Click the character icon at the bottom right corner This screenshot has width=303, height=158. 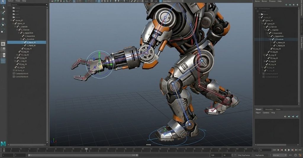pos(300,155)
